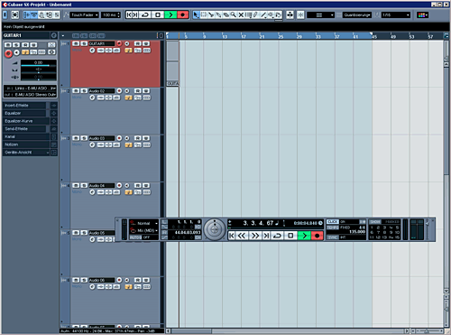This screenshot has width=451, height=335.
Task: Toggle the TEMPO track button
Action: point(333,228)
